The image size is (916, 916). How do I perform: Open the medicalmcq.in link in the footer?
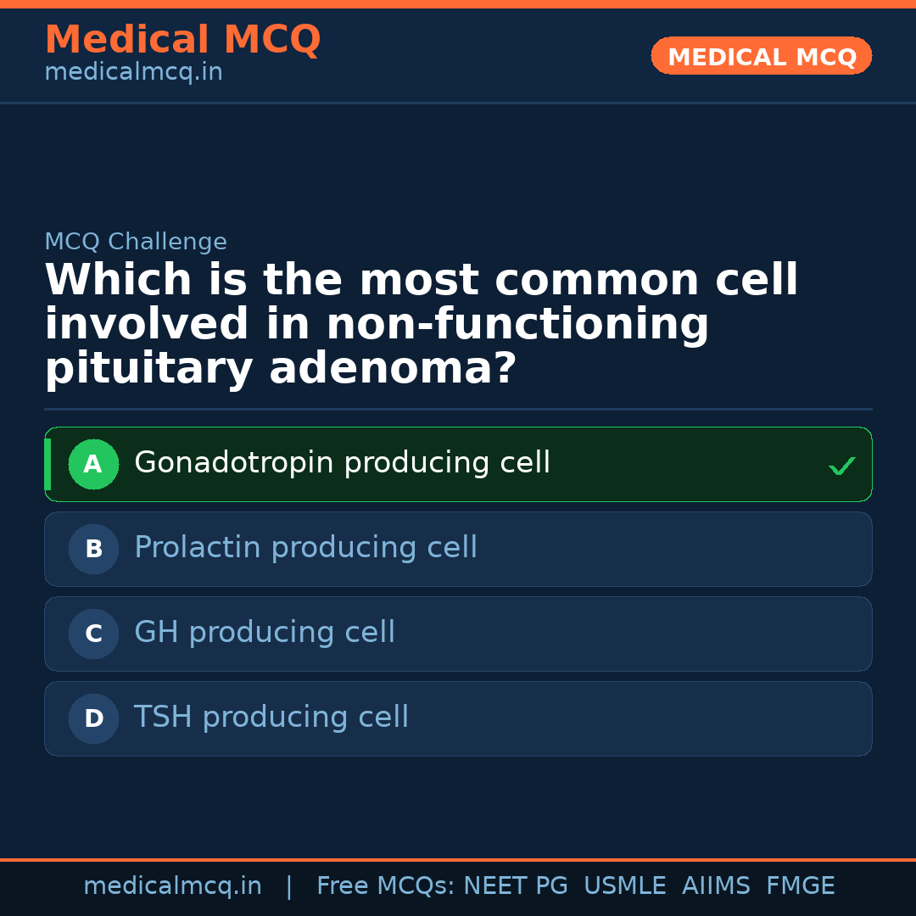[x=172, y=886]
